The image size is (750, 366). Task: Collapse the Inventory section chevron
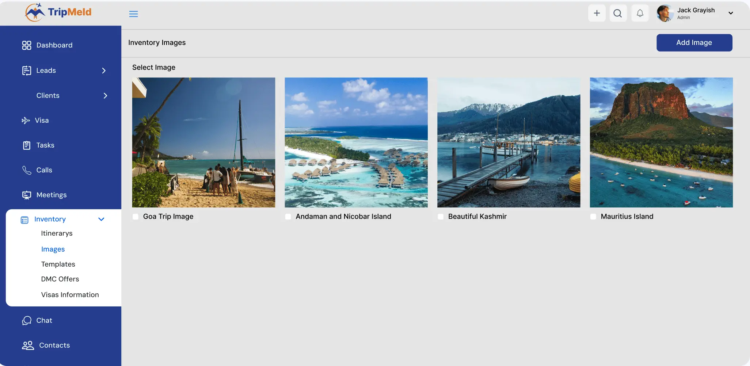(x=101, y=219)
